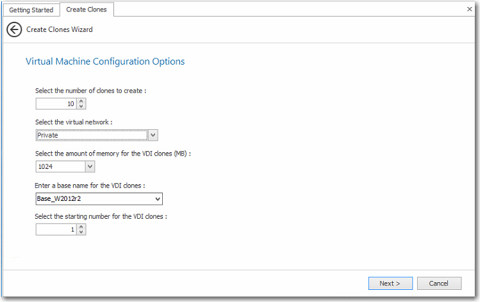This screenshot has width=480, height=302.
Task: Go back using the wizard back arrow
Action: [x=14, y=29]
